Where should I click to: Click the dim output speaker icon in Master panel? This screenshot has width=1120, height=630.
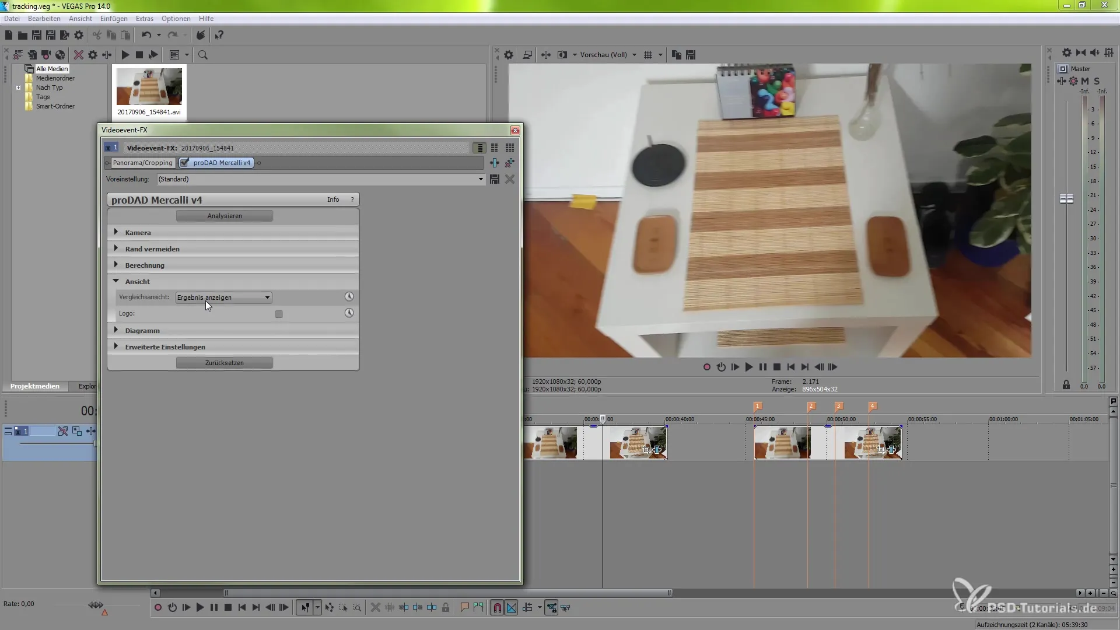coord(1095,52)
